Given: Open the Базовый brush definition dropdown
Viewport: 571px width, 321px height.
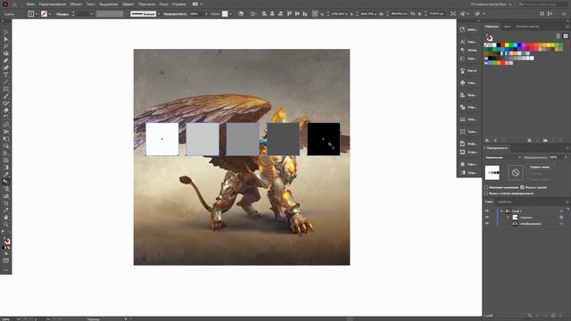Looking at the screenshot, I should point(159,14).
